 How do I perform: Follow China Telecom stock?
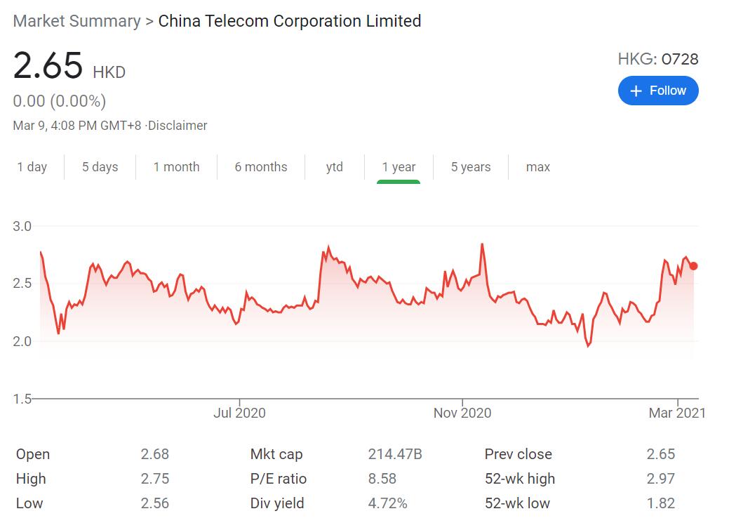(658, 91)
